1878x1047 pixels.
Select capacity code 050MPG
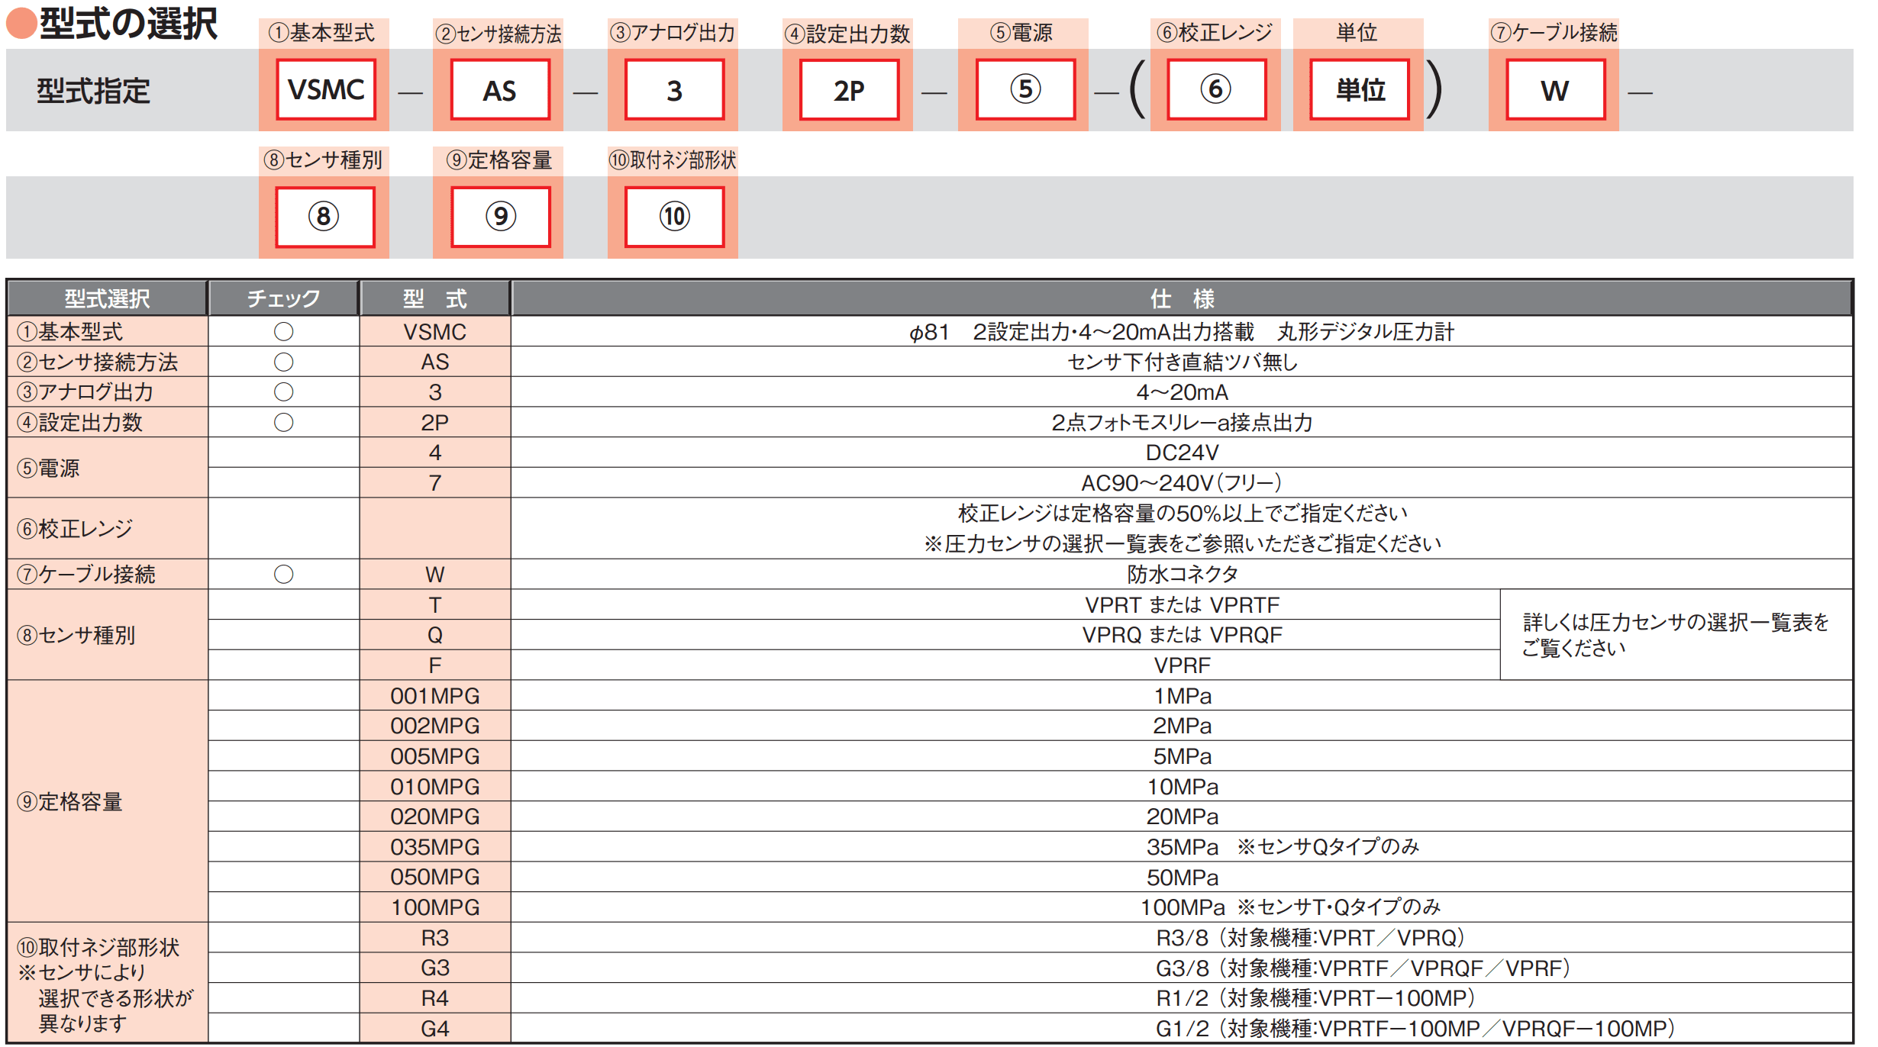435,877
